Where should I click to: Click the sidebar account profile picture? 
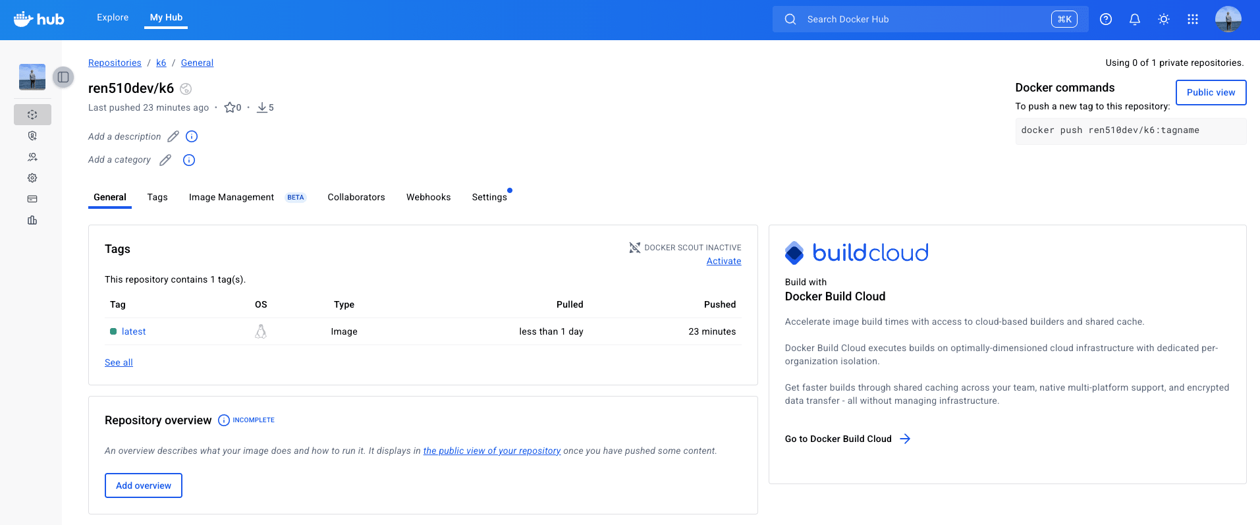[x=32, y=77]
